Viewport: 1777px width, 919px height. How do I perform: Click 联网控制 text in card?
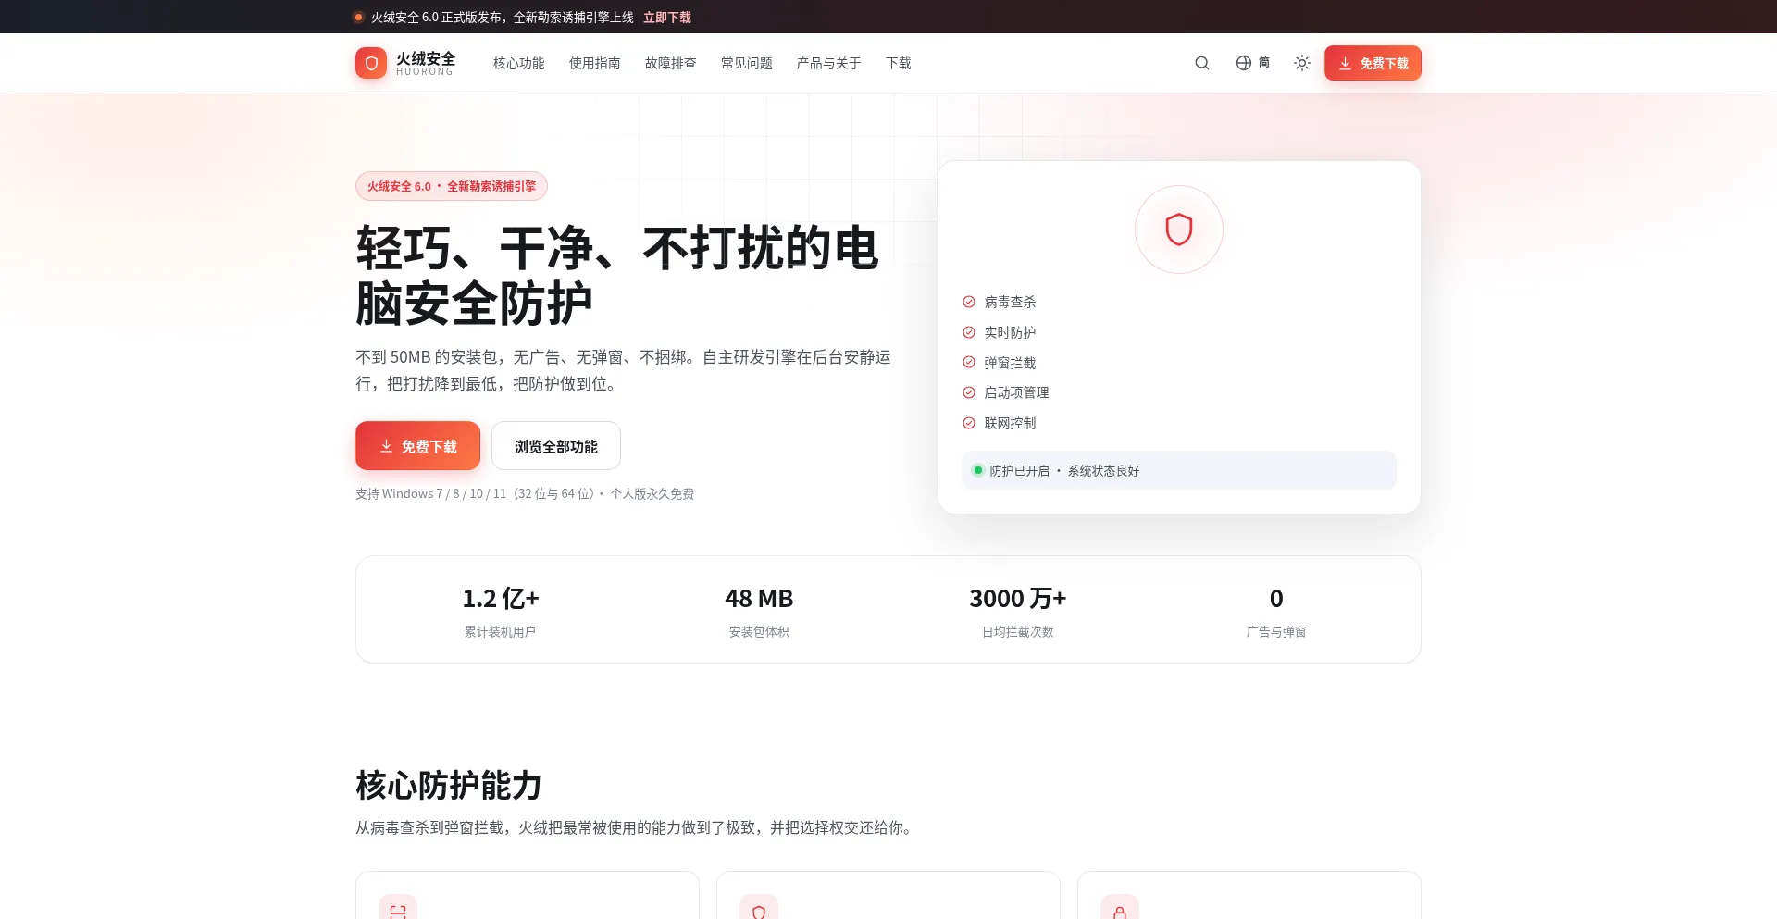click(1010, 423)
